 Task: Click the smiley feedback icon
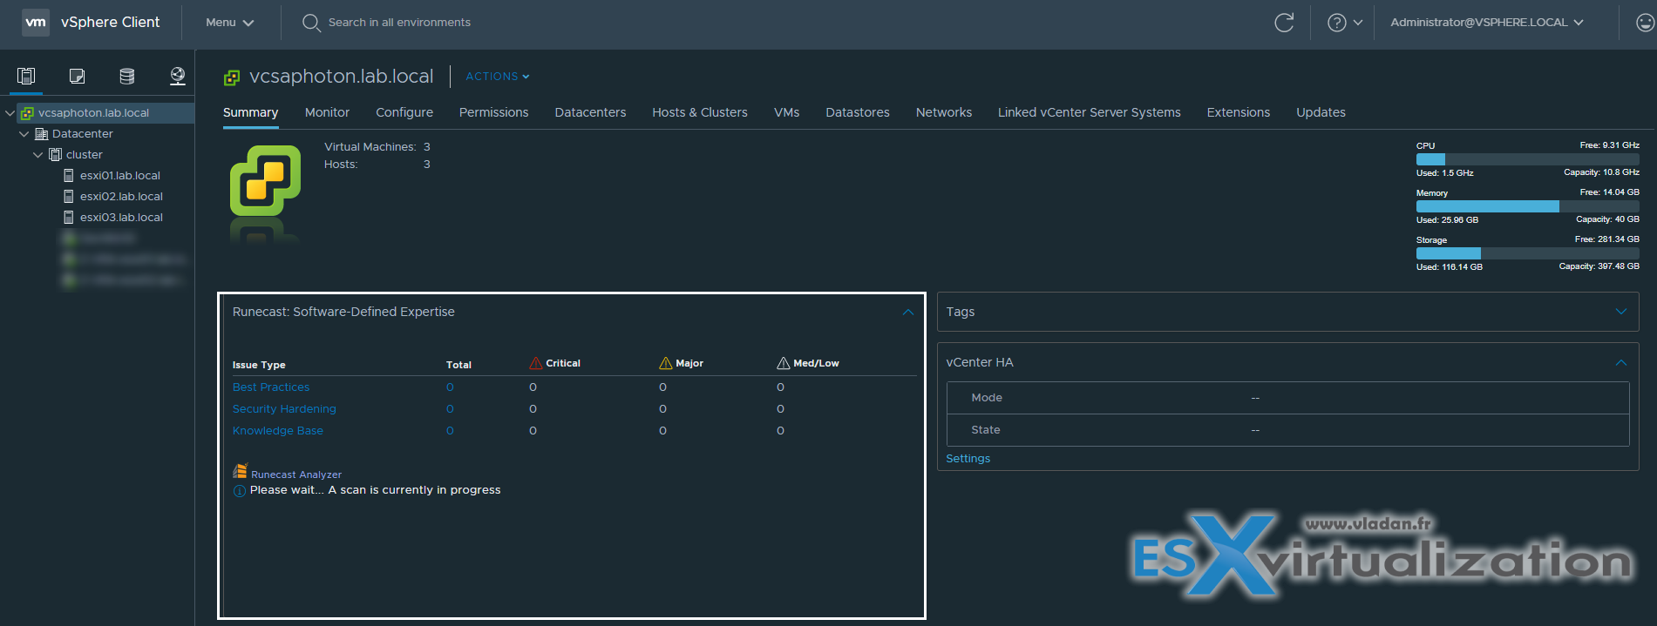[1645, 23]
